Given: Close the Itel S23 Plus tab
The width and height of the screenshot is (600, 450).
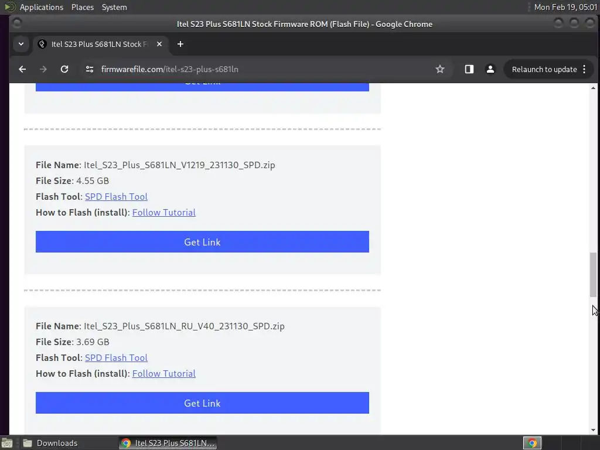Looking at the screenshot, I should (159, 44).
